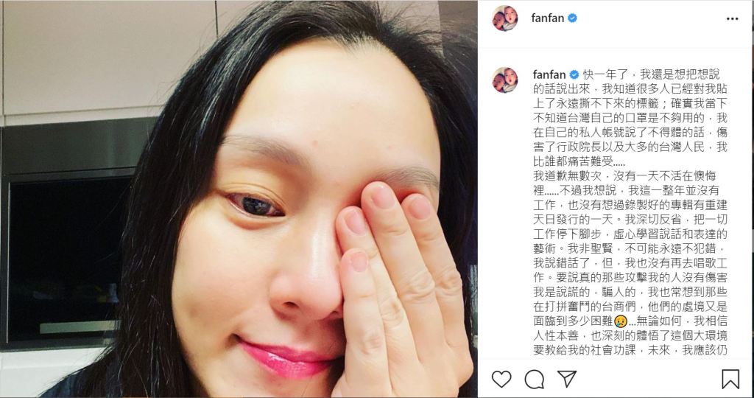754x398 pixels.
Task: Visit the fanfan username link in the header
Action: 547,18
